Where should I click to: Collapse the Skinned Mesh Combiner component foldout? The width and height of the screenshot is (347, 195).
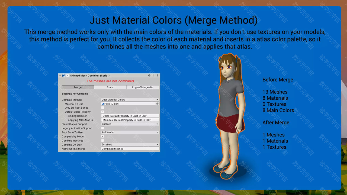tap(60, 76)
